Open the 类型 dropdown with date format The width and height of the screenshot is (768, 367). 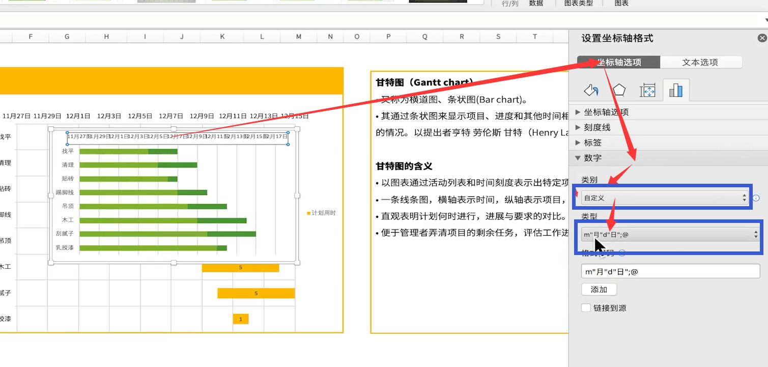[671, 234]
